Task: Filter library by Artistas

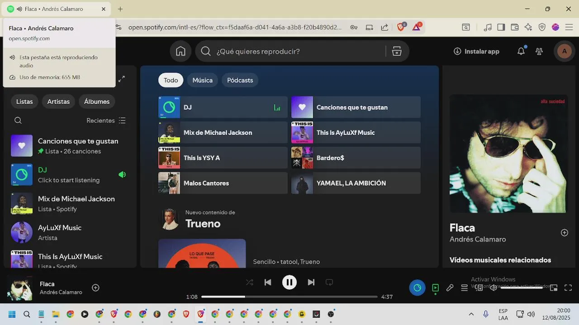Action: [x=58, y=102]
